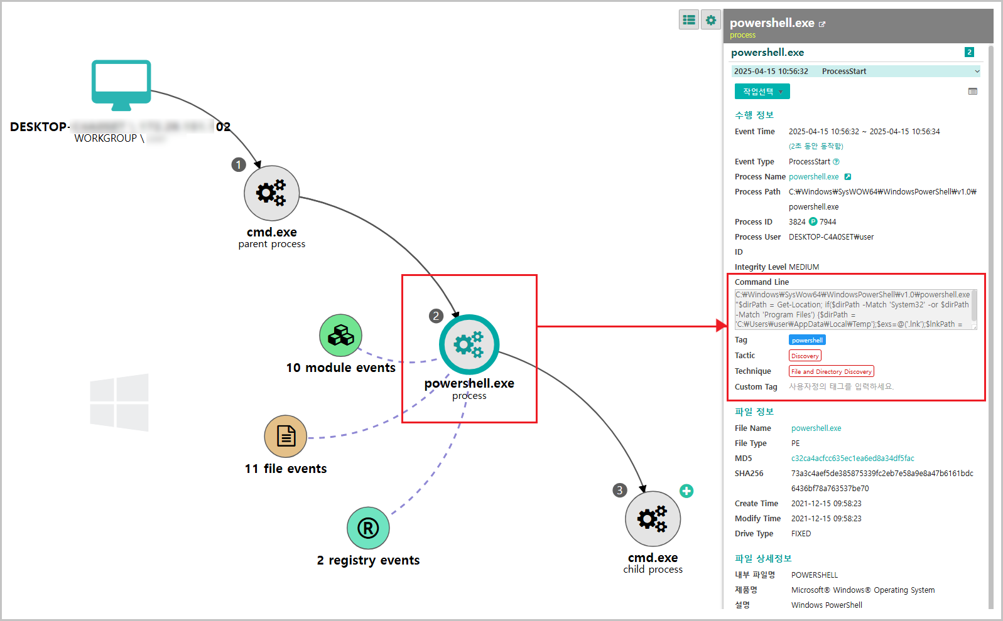The width and height of the screenshot is (1003, 621).
Task: Open graph settings gear icon
Action: pyautogui.click(x=711, y=20)
